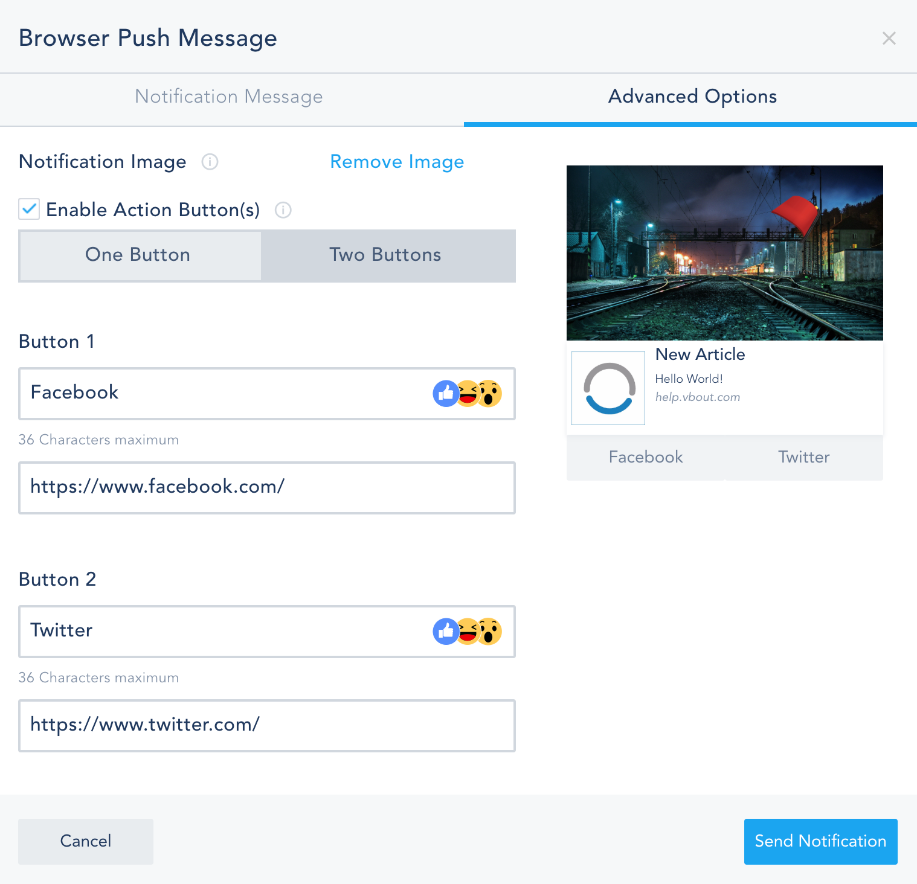917x884 pixels.
Task: Select the Two Buttons option
Action: pyautogui.click(x=388, y=255)
